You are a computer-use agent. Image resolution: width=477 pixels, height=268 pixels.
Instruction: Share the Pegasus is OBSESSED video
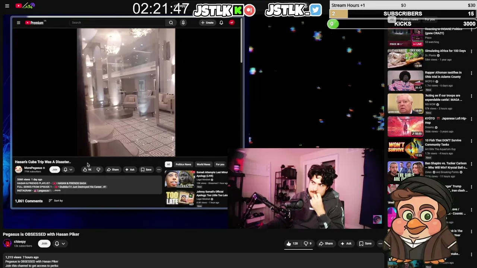(x=326, y=243)
